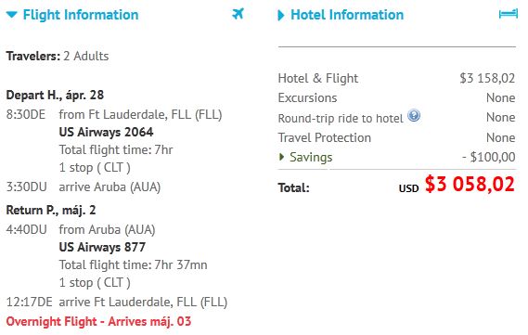Click the Round-trip ride to hotel label
This screenshot has height=335, width=528.
tap(341, 118)
